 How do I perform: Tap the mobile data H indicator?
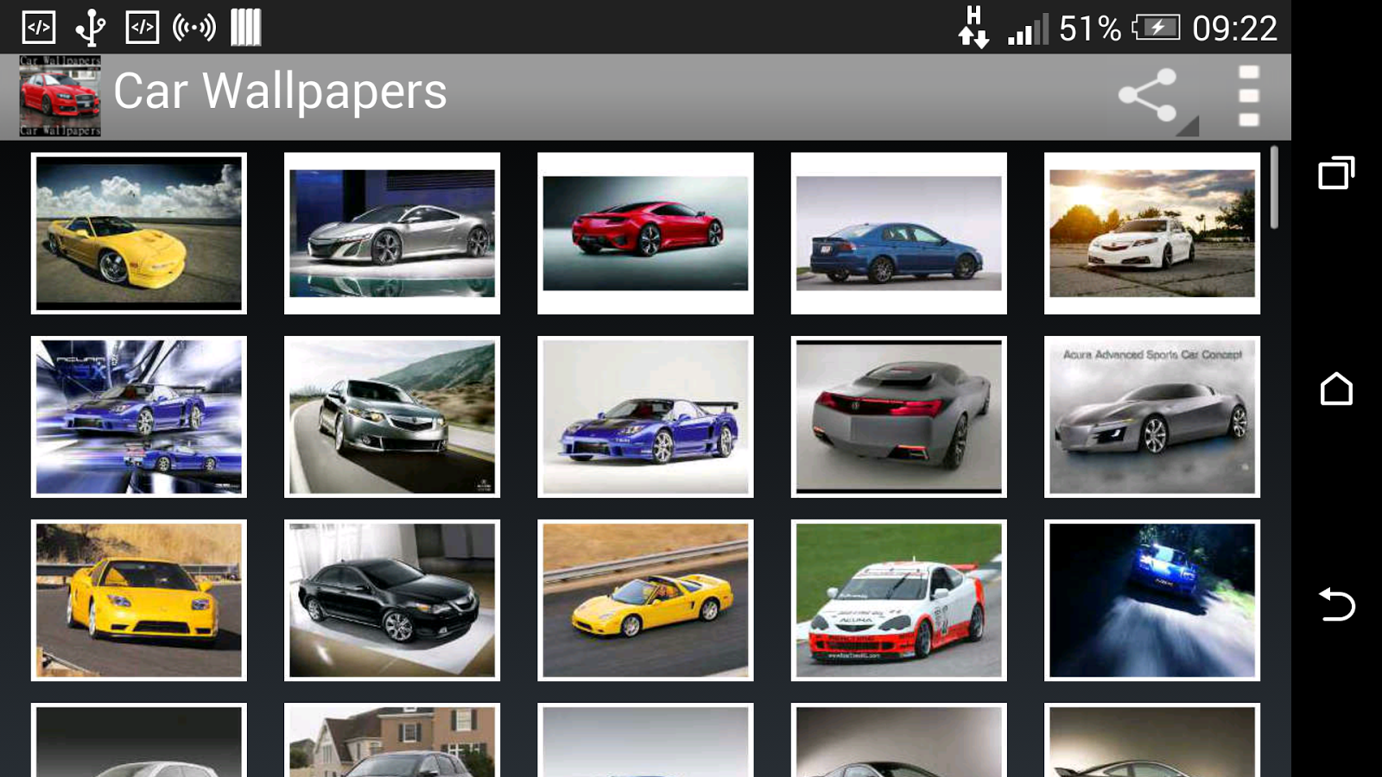973,28
